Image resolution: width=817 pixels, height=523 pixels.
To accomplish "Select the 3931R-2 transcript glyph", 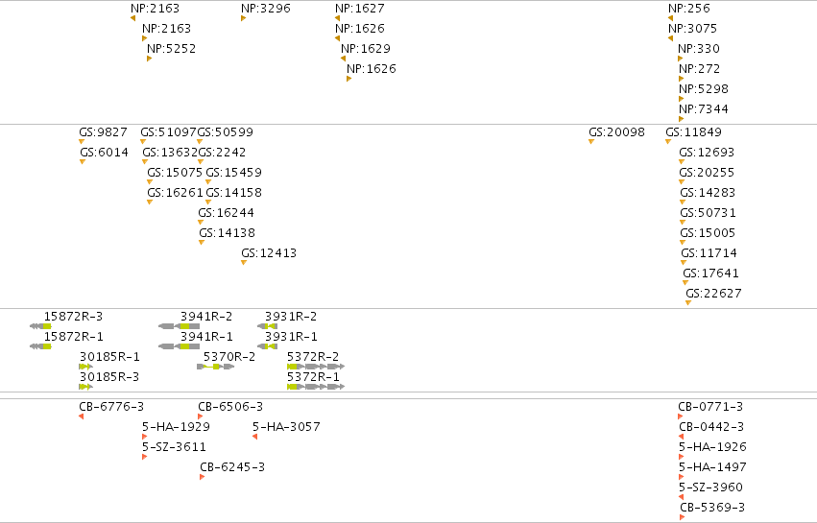I will tap(267, 326).
